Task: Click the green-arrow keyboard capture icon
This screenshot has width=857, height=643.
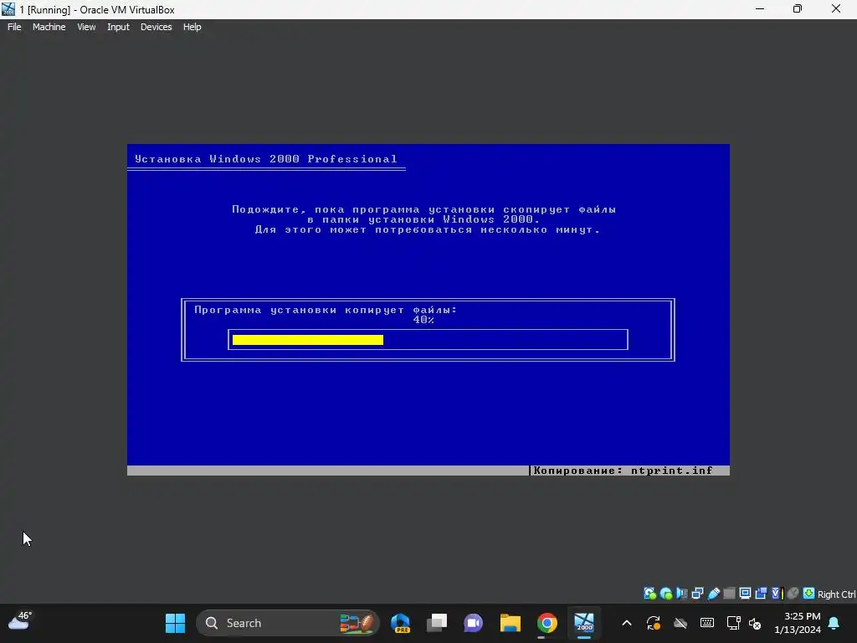Action: pos(809,594)
